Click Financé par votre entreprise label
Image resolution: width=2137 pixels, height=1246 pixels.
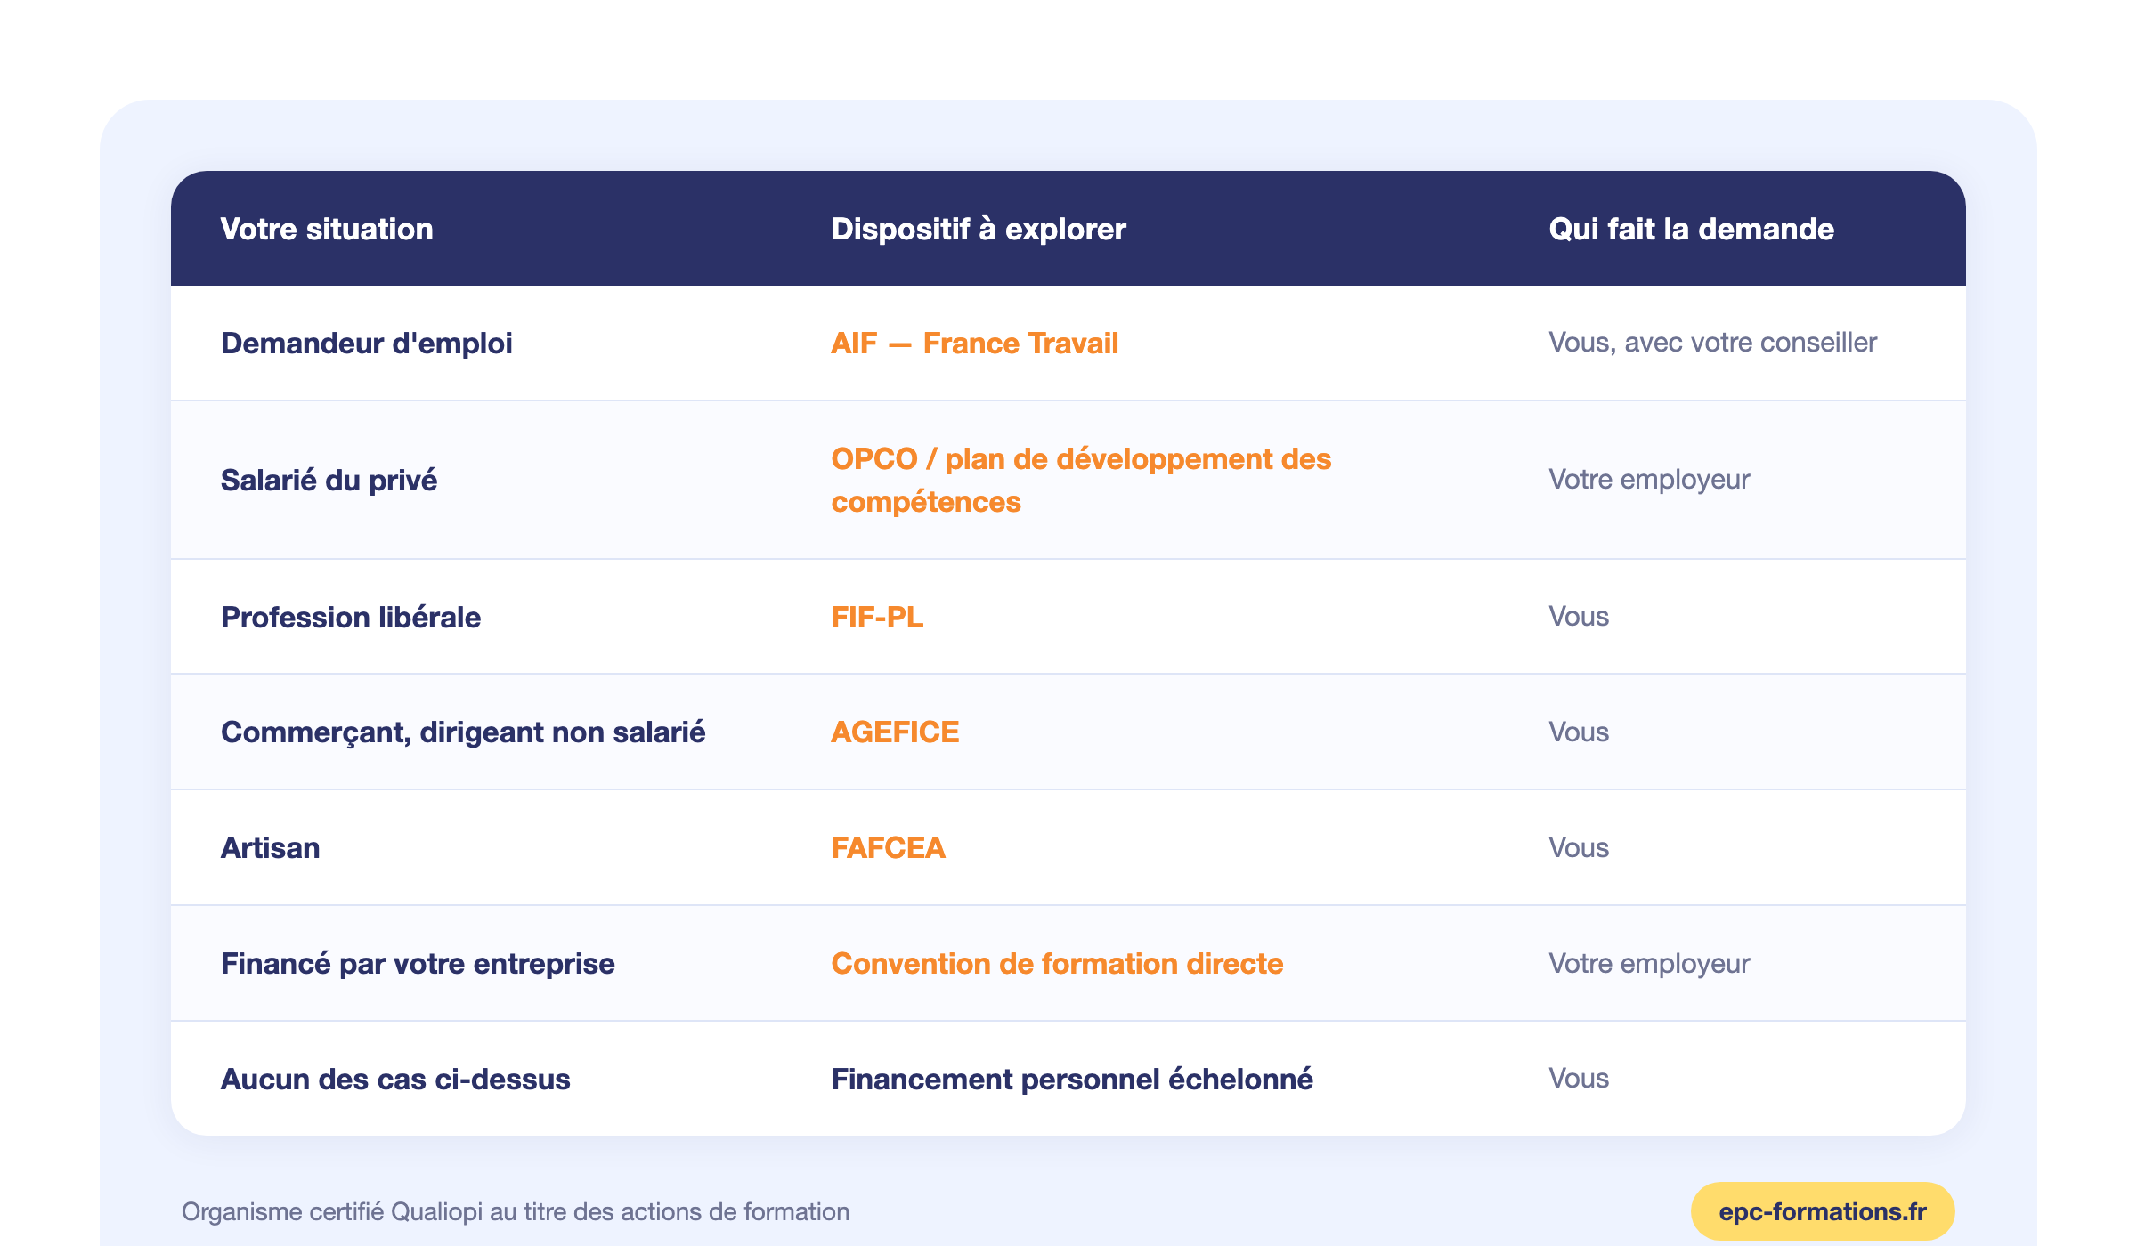coord(418,964)
